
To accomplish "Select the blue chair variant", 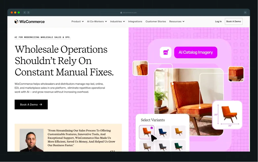I will 163,132.
